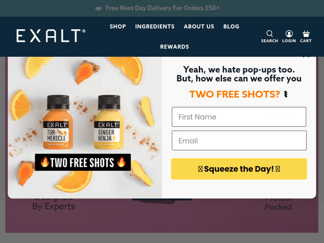
Task: Click the EXALT logo
Action: [51, 36]
